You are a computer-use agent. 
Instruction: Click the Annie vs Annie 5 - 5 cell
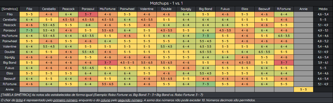(303, 89)
